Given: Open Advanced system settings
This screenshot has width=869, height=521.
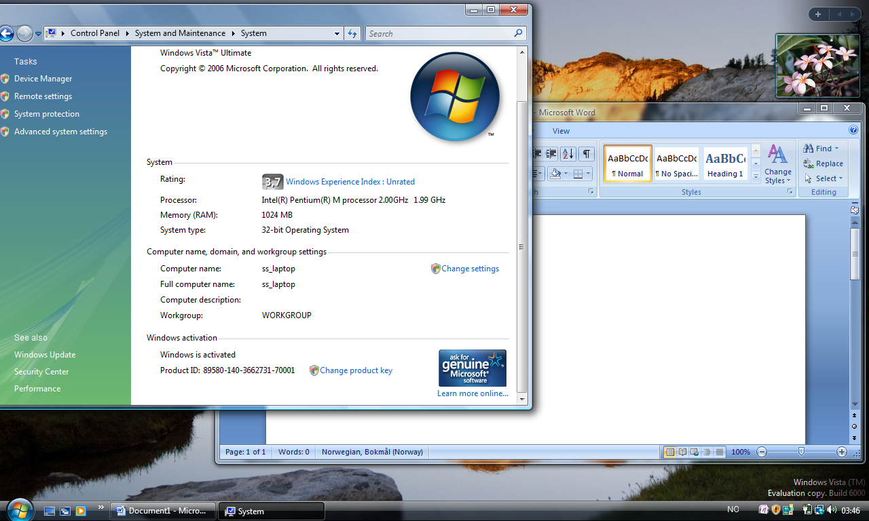Looking at the screenshot, I should pos(60,132).
